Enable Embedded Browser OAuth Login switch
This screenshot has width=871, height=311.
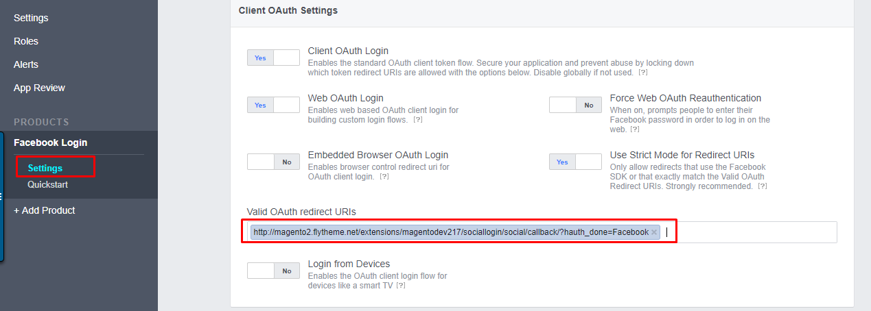(x=273, y=162)
